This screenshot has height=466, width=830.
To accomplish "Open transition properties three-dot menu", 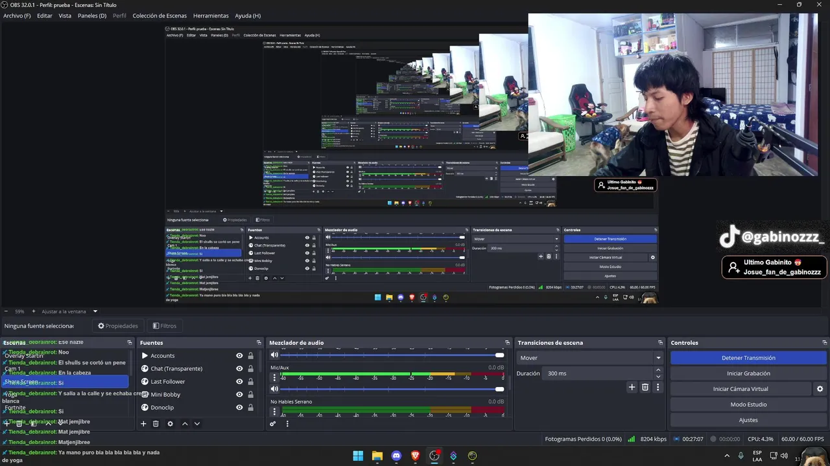I will pyautogui.click(x=658, y=387).
